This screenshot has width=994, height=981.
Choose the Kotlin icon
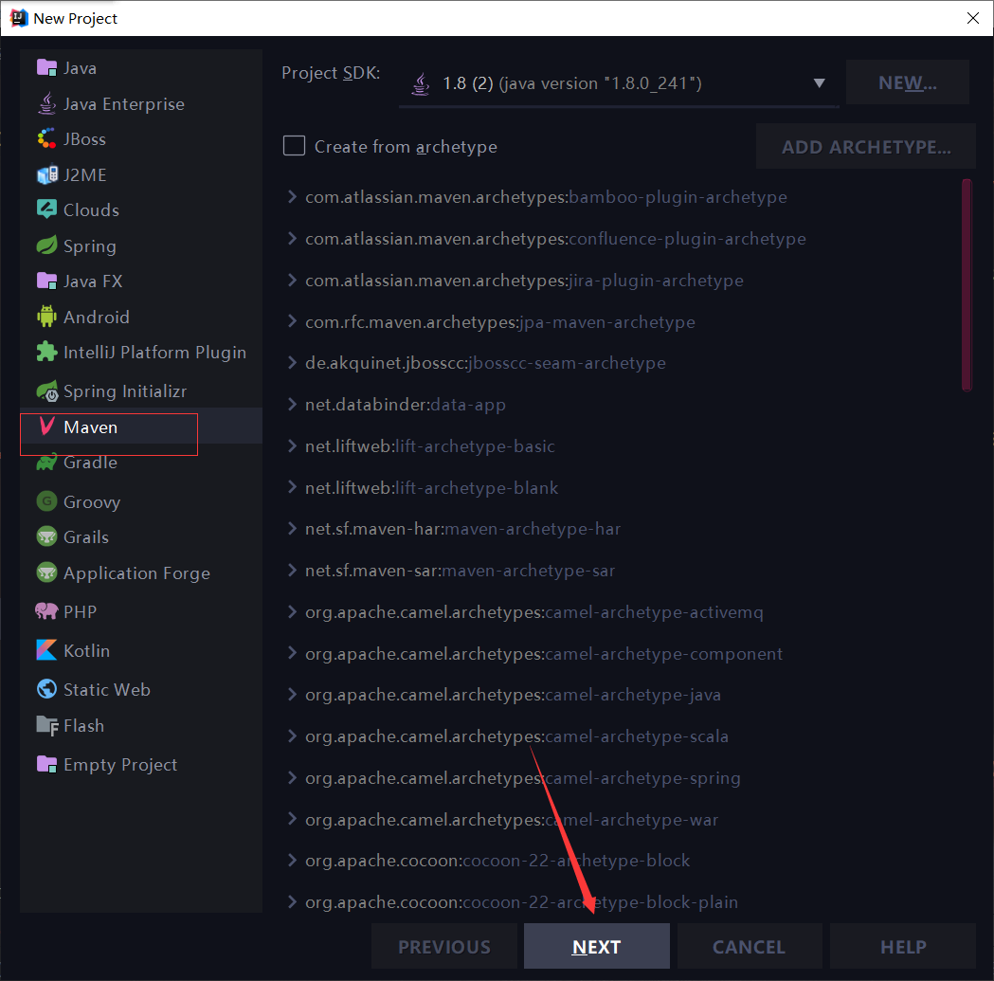(x=47, y=650)
